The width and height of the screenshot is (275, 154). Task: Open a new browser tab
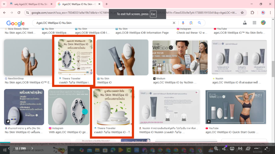[107, 4]
